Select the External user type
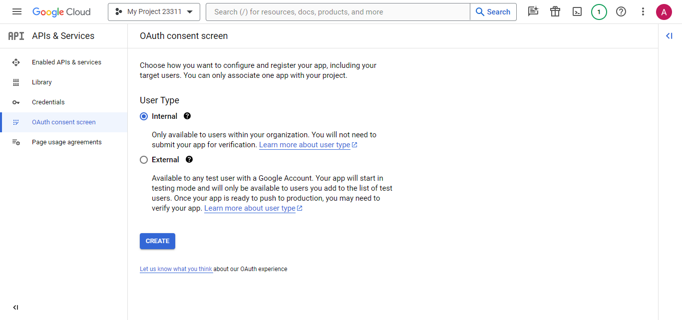This screenshot has height=320, width=682. 144,159
